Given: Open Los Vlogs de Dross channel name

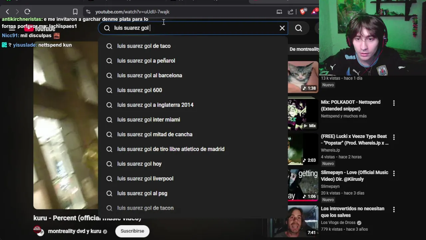Looking at the screenshot, I should click(x=338, y=223).
